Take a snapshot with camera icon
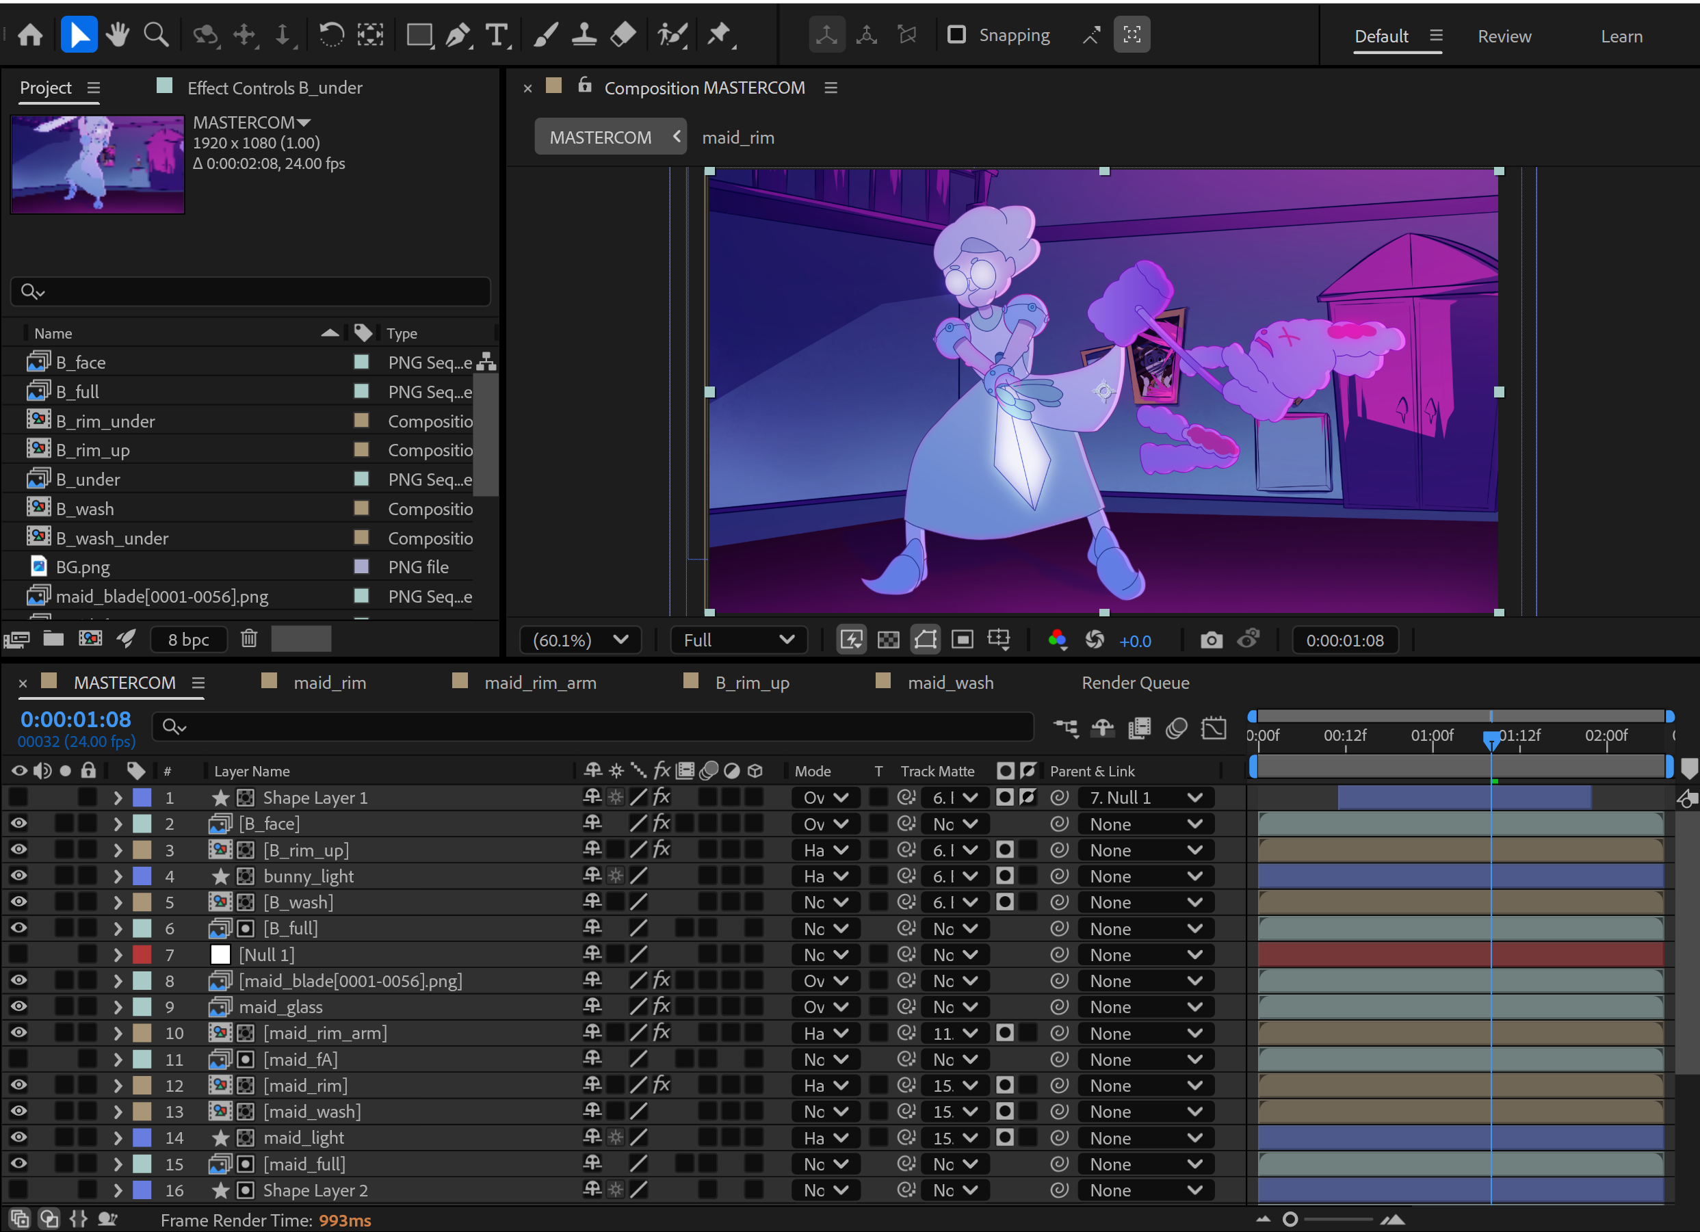The width and height of the screenshot is (1700, 1232). pyautogui.click(x=1212, y=640)
